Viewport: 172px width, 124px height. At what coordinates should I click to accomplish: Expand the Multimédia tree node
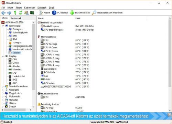point(3,96)
